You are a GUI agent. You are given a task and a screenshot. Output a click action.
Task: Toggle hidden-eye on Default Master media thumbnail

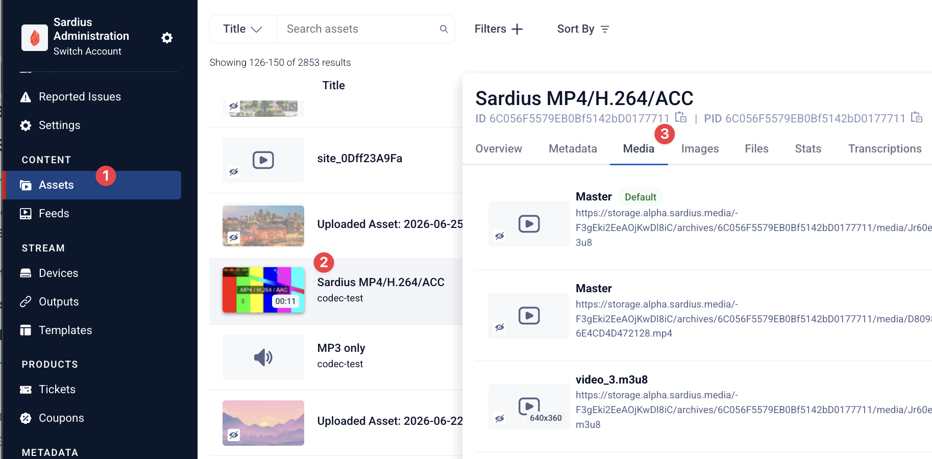(x=500, y=236)
